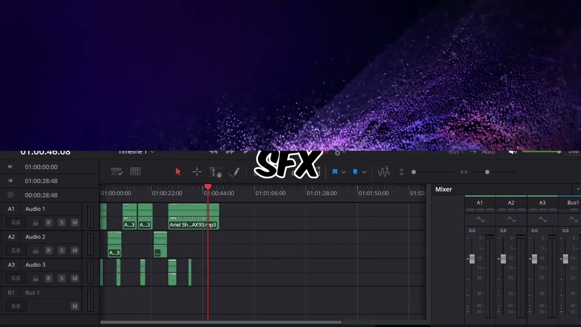Open the EQ curve for mixer channel A3

[542, 220]
